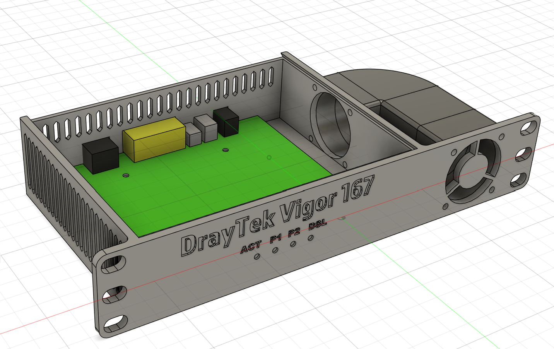Select the yellow component on the circuit board
554x349 pixels.
[154, 139]
